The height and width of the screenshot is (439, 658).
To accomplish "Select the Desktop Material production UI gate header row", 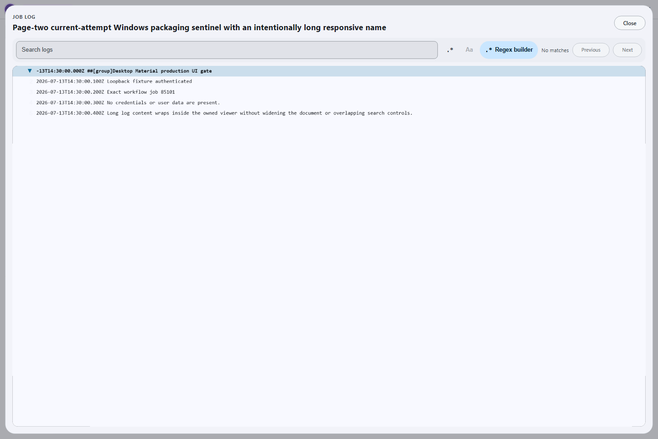I will (x=329, y=71).
